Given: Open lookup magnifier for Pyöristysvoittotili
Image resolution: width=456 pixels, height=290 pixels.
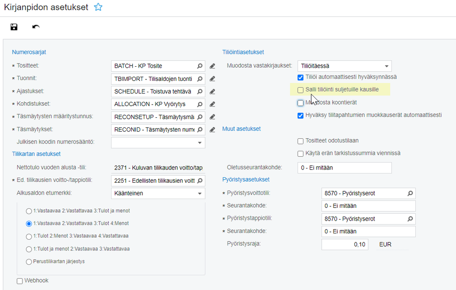Looking at the screenshot, I should pos(410,194).
